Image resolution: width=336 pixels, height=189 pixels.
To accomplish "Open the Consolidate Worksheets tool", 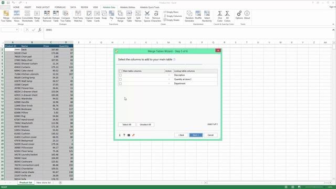I will (x=27, y=16).
